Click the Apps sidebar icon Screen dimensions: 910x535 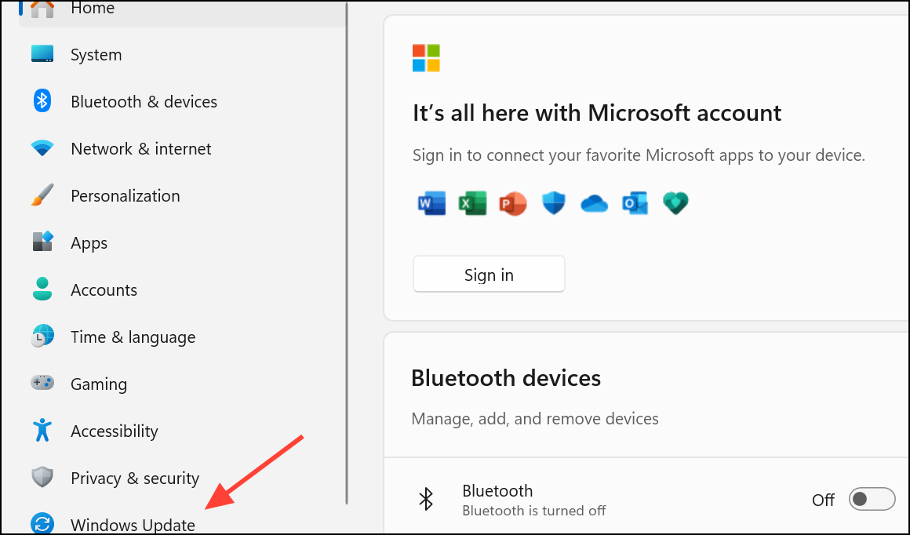coord(42,242)
